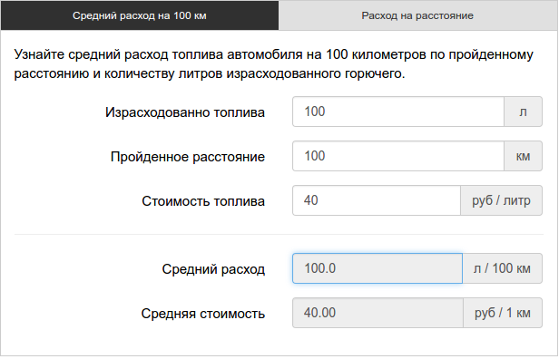The height and width of the screenshot is (359, 559).
Task: Click the description paragraph about fuel consumption
Action: pos(274,64)
